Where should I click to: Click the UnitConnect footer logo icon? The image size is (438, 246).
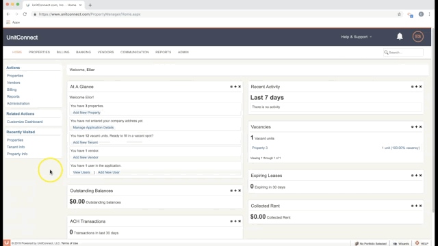point(6,243)
